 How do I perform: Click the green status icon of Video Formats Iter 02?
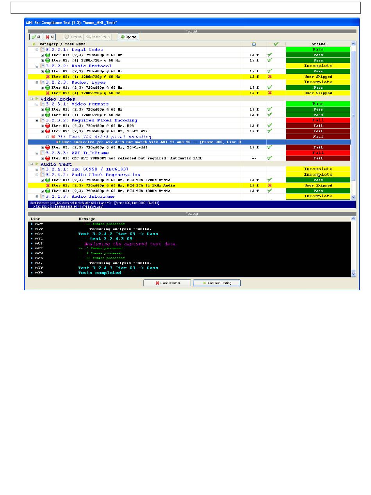[48, 115]
